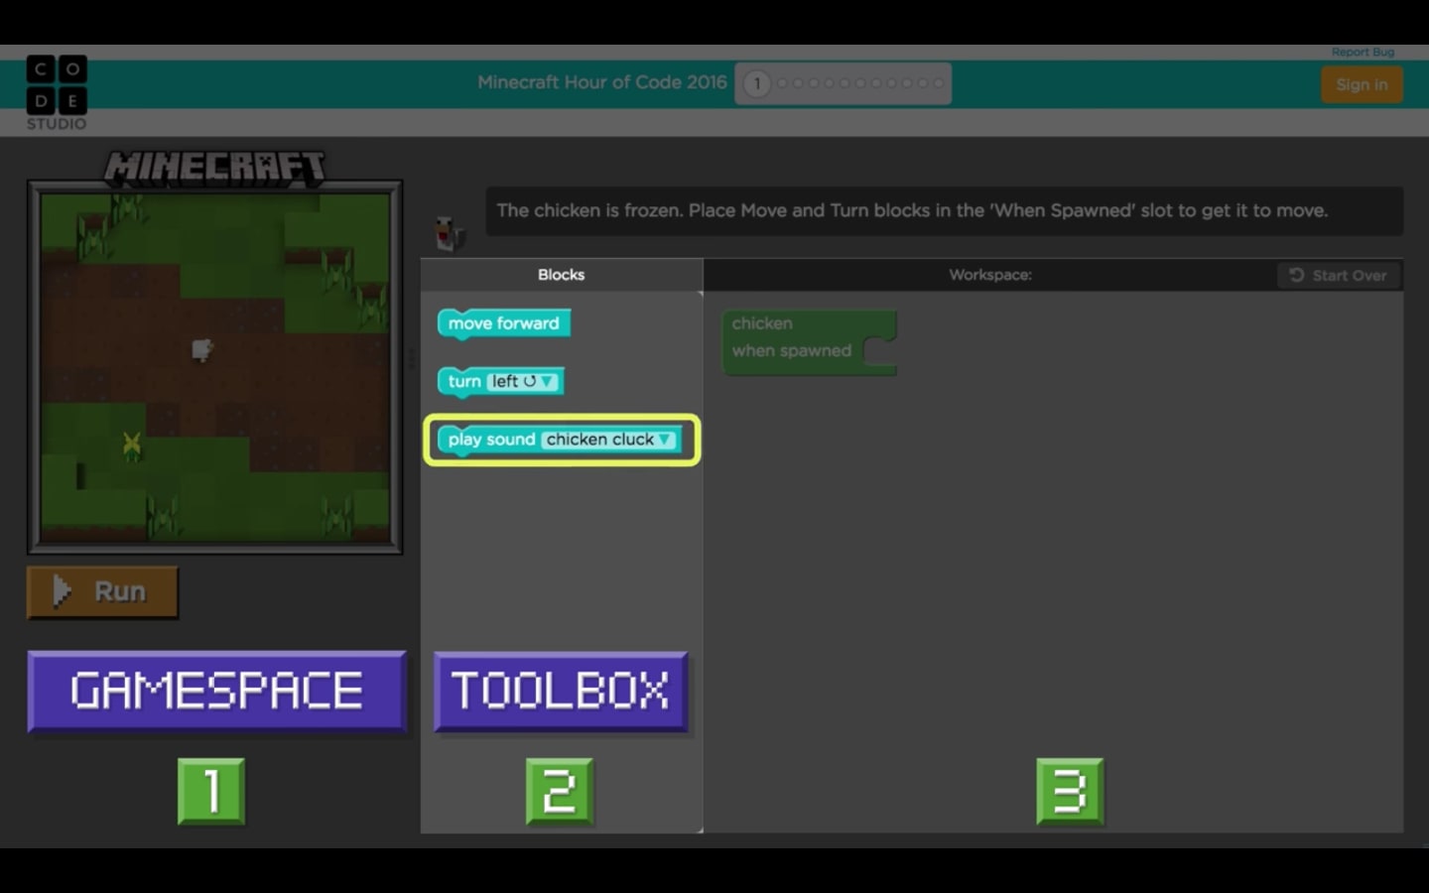1429x893 pixels.
Task: Click the chicken avatar beside the instructions
Action: [x=450, y=233]
